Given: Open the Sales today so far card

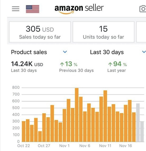Looking at the screenshot, I should click(x=40, y=32).
